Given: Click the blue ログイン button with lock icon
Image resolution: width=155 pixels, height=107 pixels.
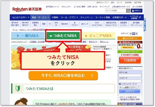Looking at the screenshot, I should point(136,11).
